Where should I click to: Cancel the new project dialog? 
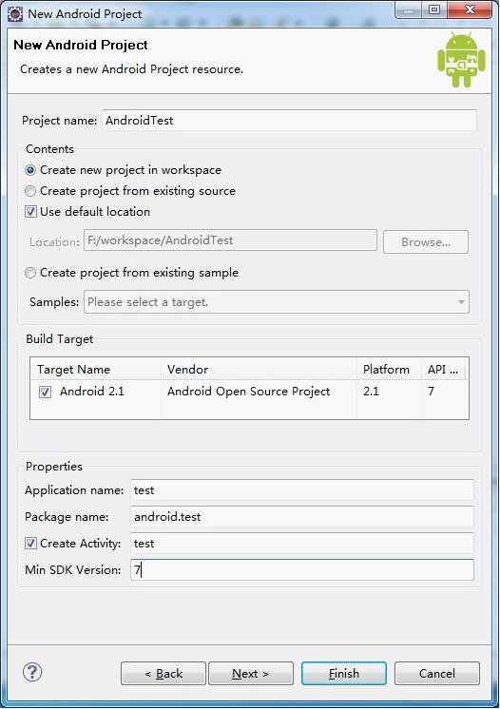click(437, 674)
